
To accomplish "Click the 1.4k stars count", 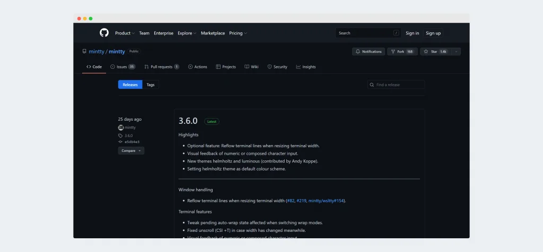I will tap(443, 51).
